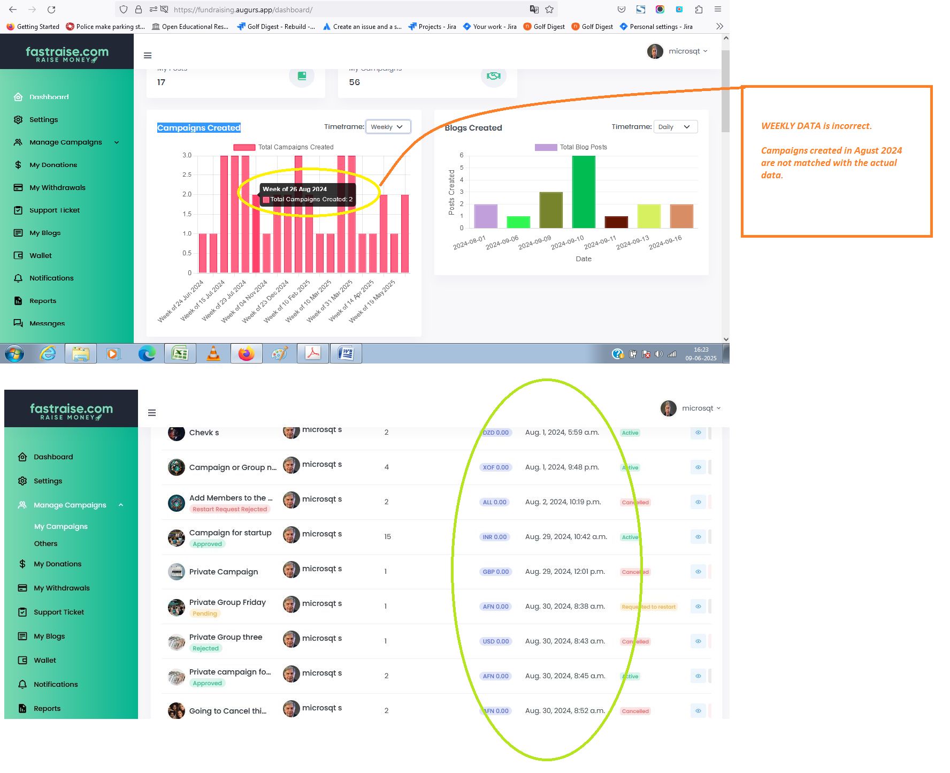Open the Blogs Created Timeframe Daily dropdown
Viewport: 950px width, 773px height.
(676, 127)
